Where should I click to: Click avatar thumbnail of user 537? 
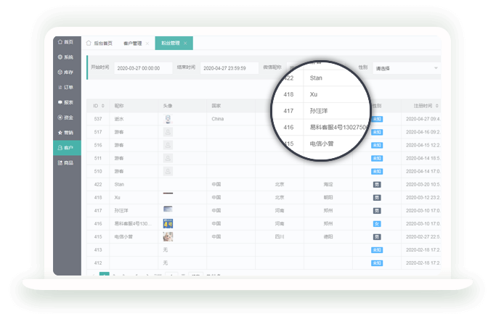point(168,118)
